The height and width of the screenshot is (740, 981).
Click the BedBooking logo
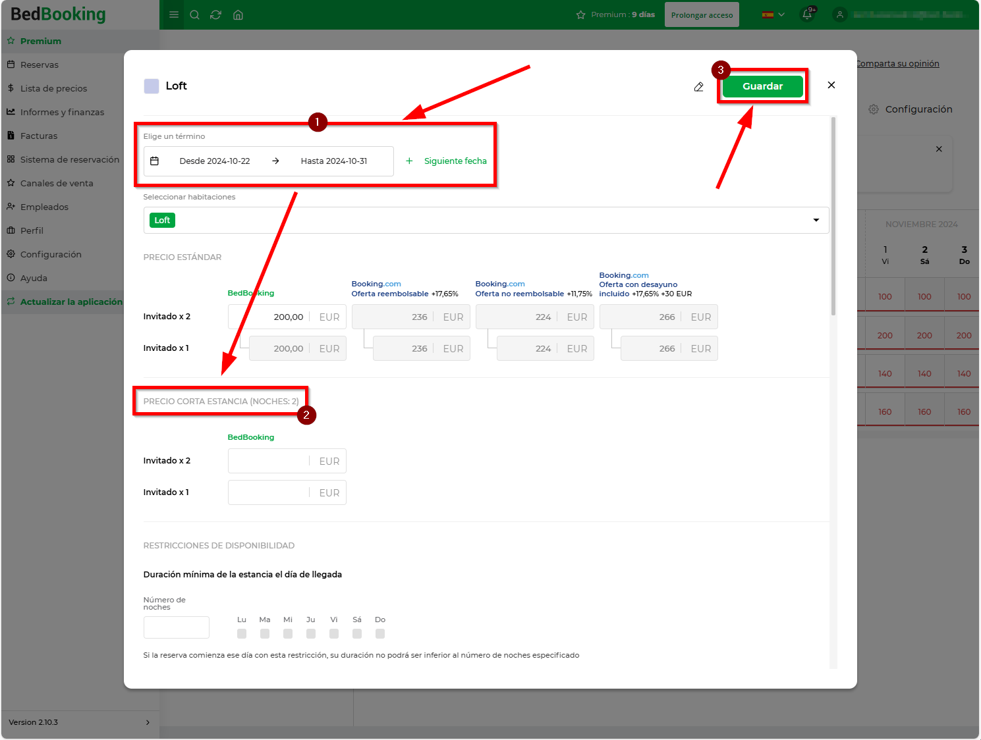(59, 14)
